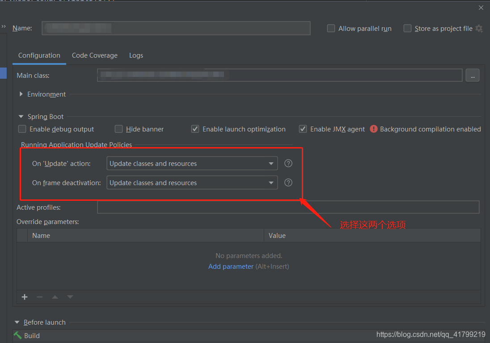The height and width of the screenshot is (343, 490).
Task: Click the Value column header
Action: (372, 235)
